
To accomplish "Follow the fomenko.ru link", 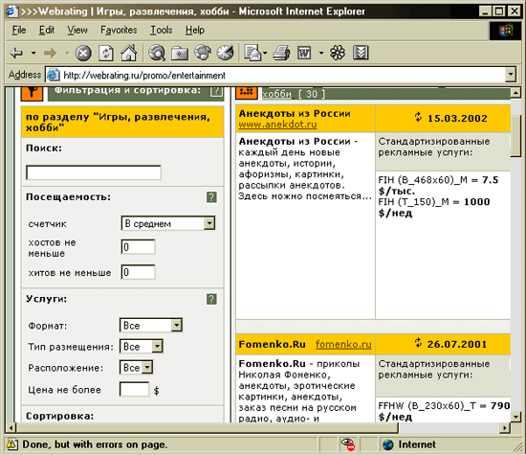I will coord(343,345).
